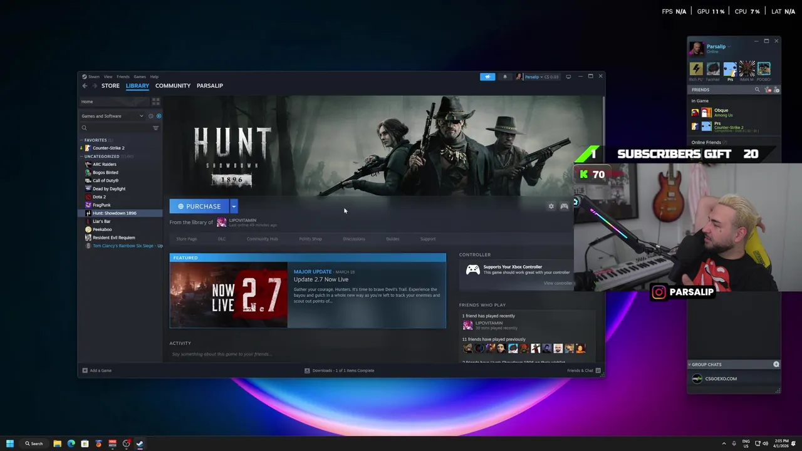Image resolution: width=802 pixels, height=451 pixels.
Task: Open the Points Shop link
Action: coord(310,239)
